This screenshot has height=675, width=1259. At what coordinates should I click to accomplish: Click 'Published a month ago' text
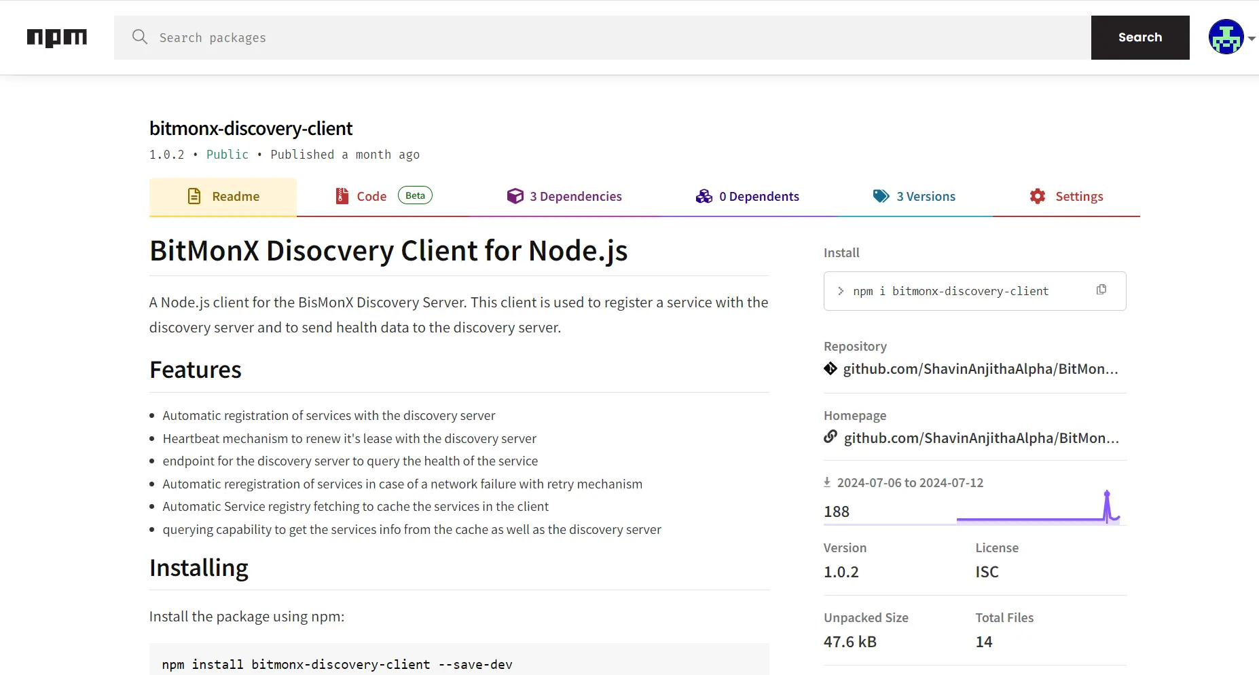[345, 155]
